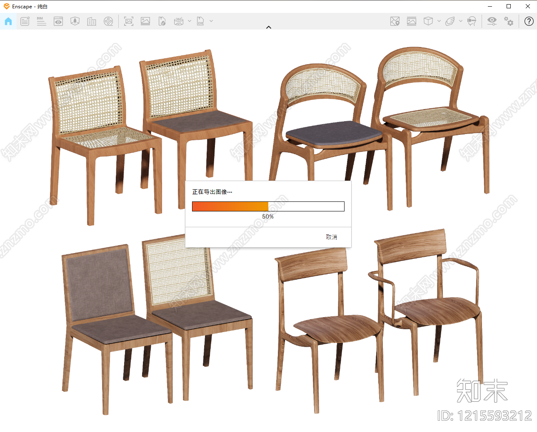Open the site context map icon
Viewport: 537px width, 432px height.
click(x=75, y=21)
